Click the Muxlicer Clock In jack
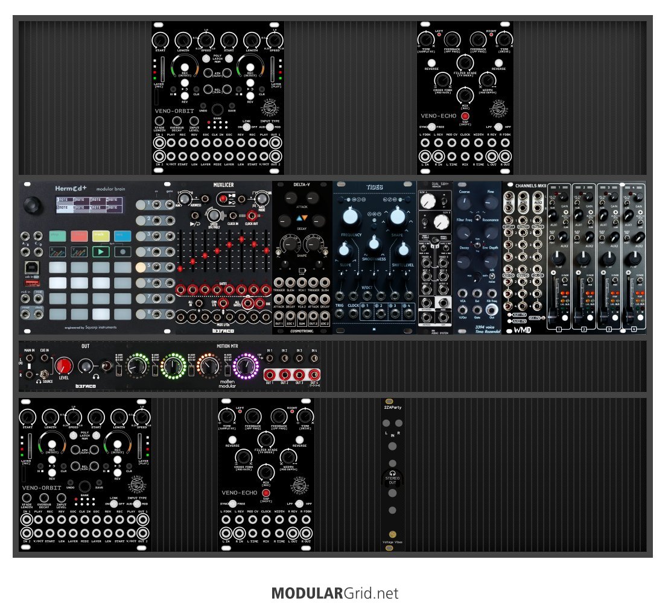 (x=234, y=216)
